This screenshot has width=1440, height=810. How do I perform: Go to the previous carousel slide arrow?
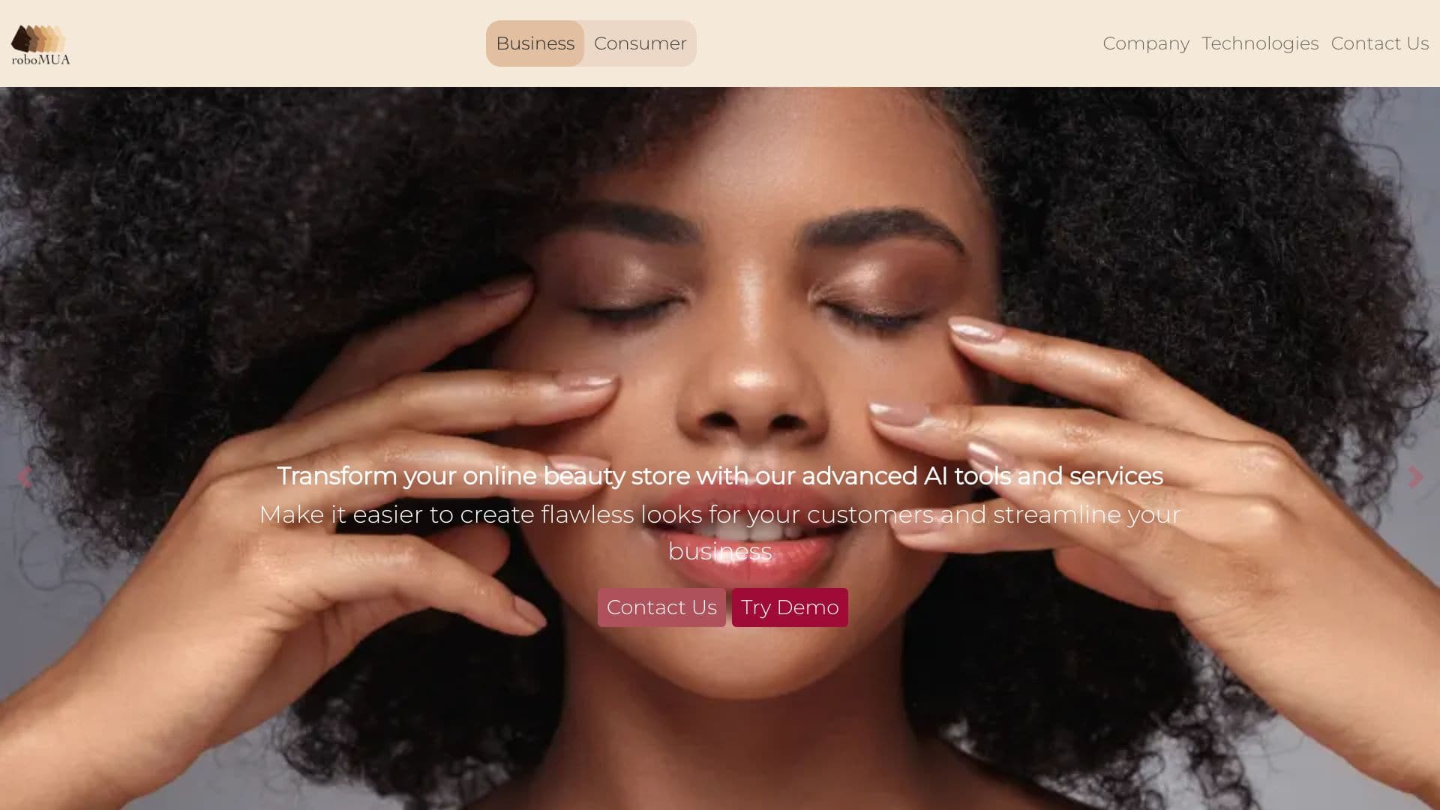25,477
